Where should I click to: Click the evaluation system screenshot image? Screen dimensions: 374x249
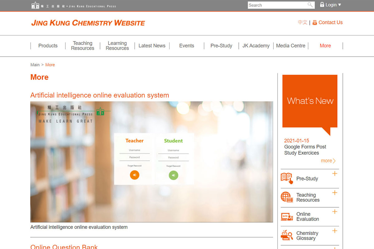click(151, 162)
